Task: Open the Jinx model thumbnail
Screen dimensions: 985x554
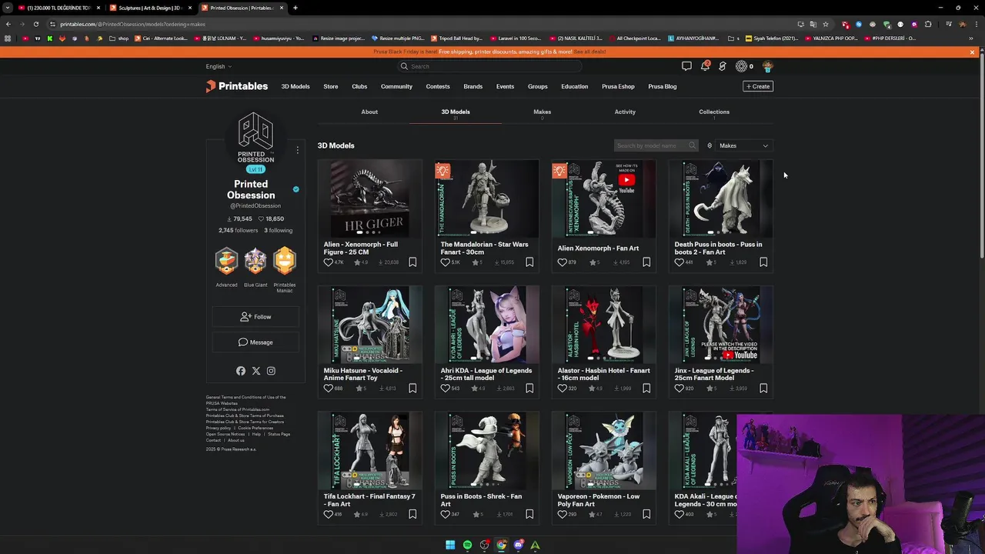Action: 721,324
